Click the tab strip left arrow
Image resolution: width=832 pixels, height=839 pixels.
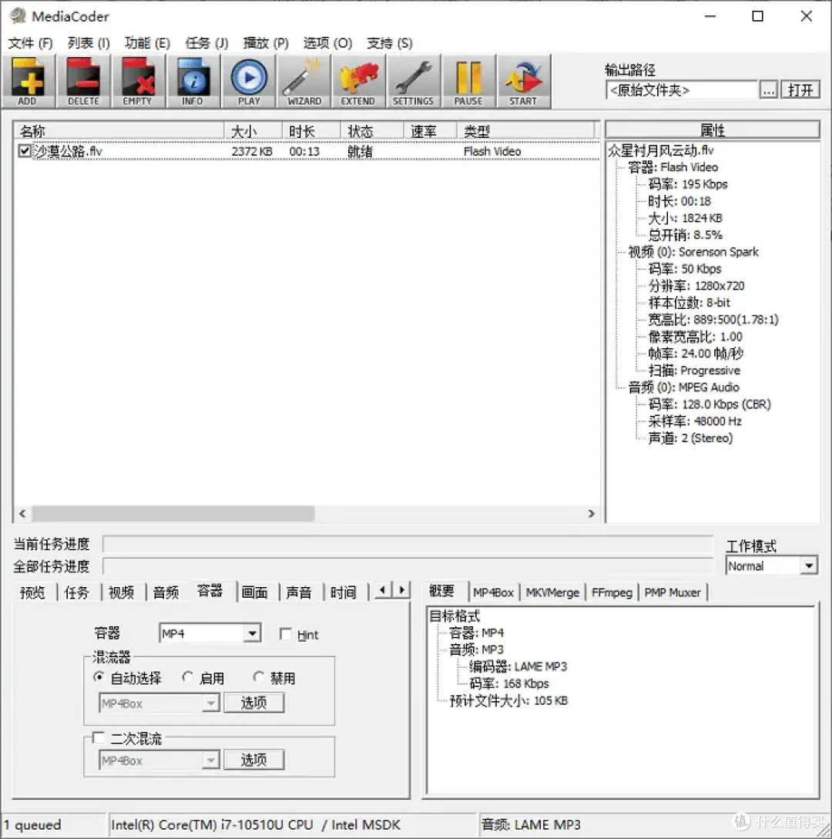383,590
